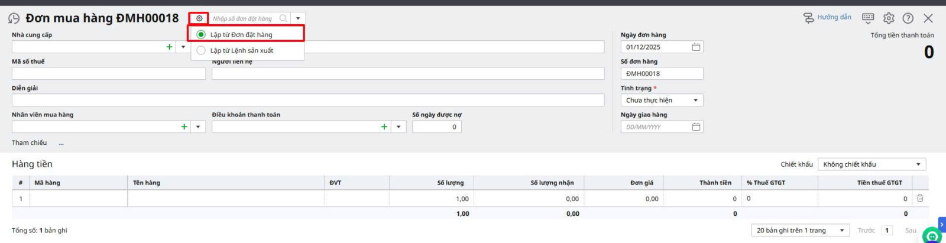The height and width of the screenshot is (243, 946).
Task: Add new purchasing employee with plus icon
Action: (x=184, y=127)
